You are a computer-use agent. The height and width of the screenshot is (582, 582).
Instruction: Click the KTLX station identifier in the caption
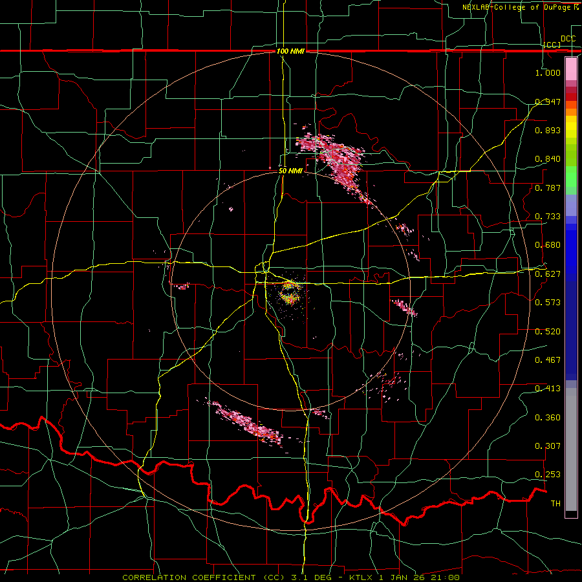click(362, 577)
